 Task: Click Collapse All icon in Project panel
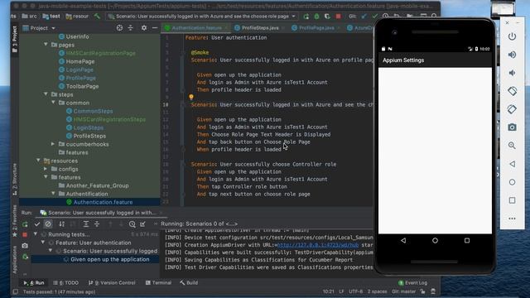[131, 28]
